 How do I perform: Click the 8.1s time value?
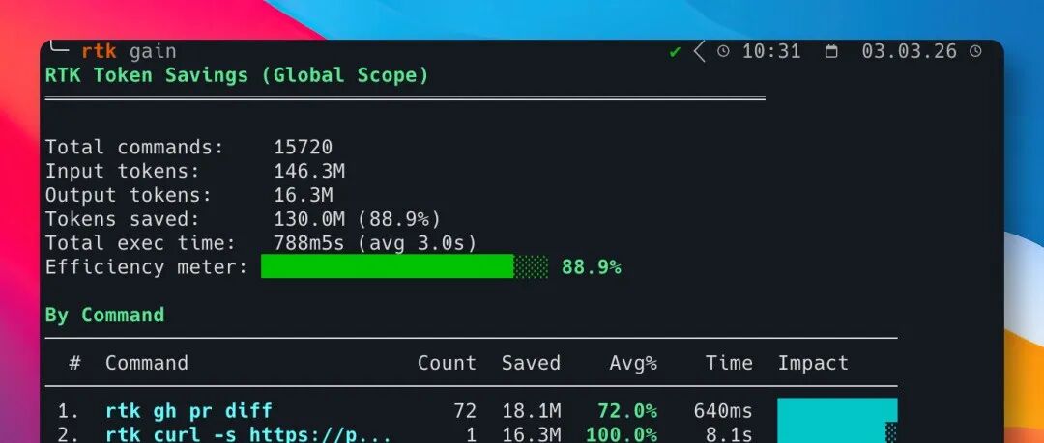[729, 434]
